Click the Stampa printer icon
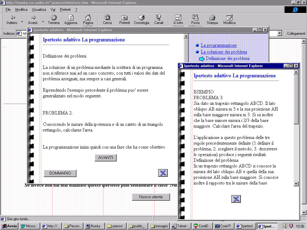307x230 pixels. pyautogui.click(x=212, y=18)
